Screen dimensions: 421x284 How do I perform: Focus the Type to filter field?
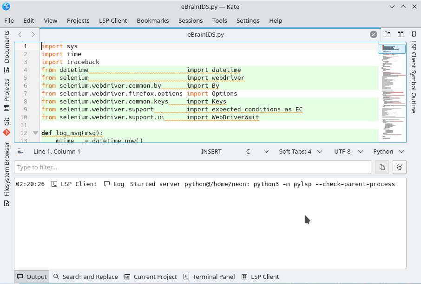[x=192, y=168]
